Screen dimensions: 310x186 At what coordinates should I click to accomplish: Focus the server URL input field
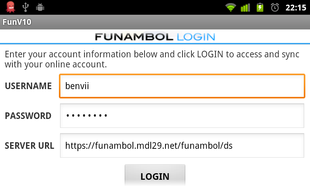[182, 145]
